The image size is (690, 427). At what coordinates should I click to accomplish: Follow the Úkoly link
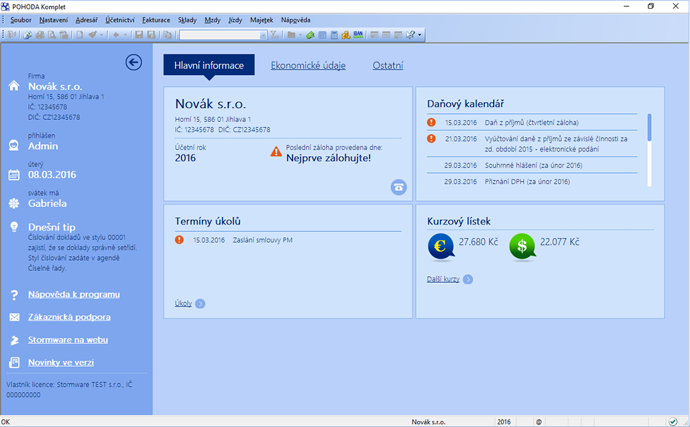183,304
